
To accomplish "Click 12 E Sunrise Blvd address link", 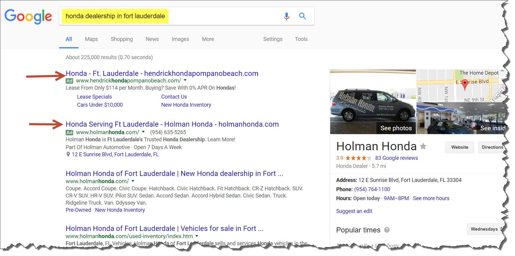I will [x=115, y=154].
